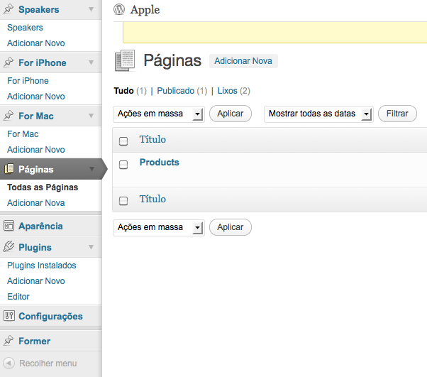This screenshot has width=427, height=377.
Task: Sort by top Título column header
Action: (x=152, y=139)
